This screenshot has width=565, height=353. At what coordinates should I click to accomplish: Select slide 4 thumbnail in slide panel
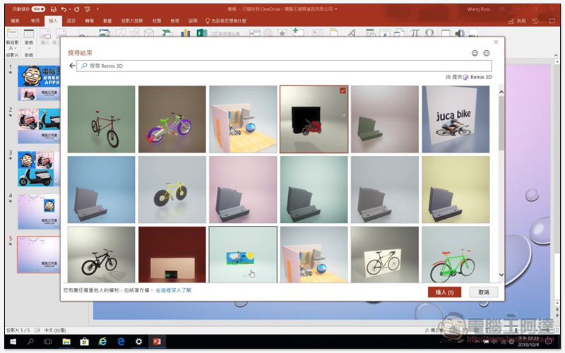(x=39, y=211)
